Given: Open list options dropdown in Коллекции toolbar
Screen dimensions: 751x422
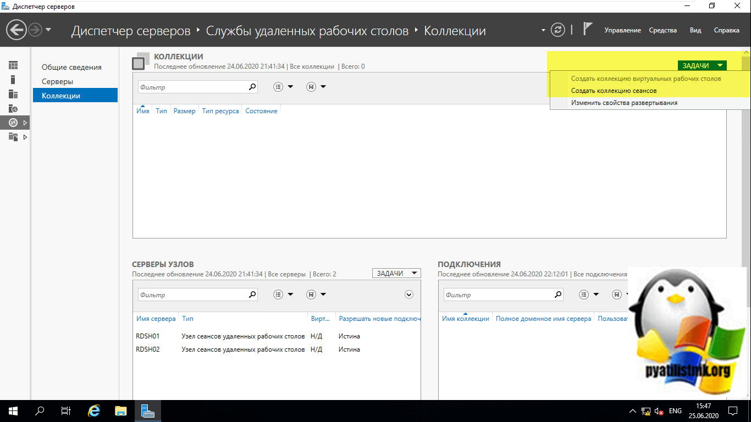Looking at the screenshot, I should (x=283, y=87).
